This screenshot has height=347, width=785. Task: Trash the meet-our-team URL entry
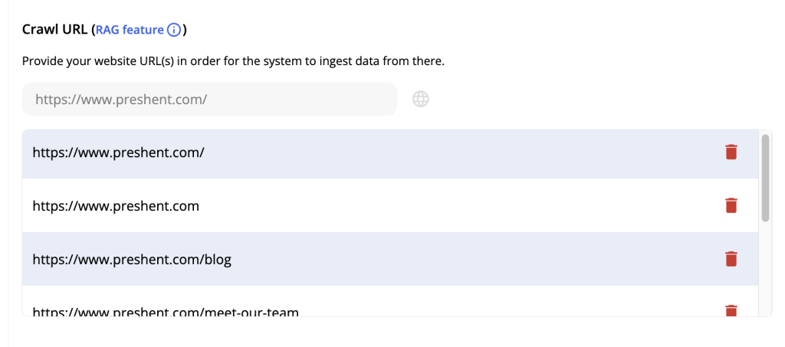pyautogui.click(x=731, y=310)
